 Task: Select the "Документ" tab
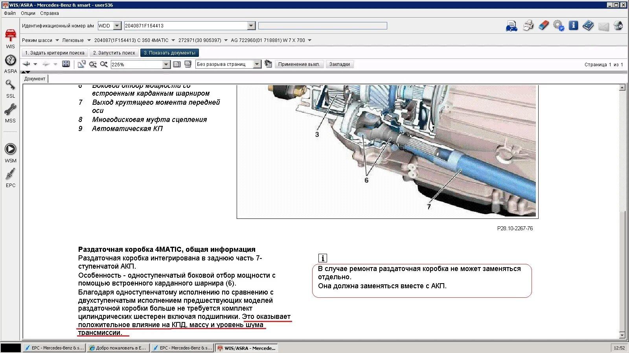35,79
